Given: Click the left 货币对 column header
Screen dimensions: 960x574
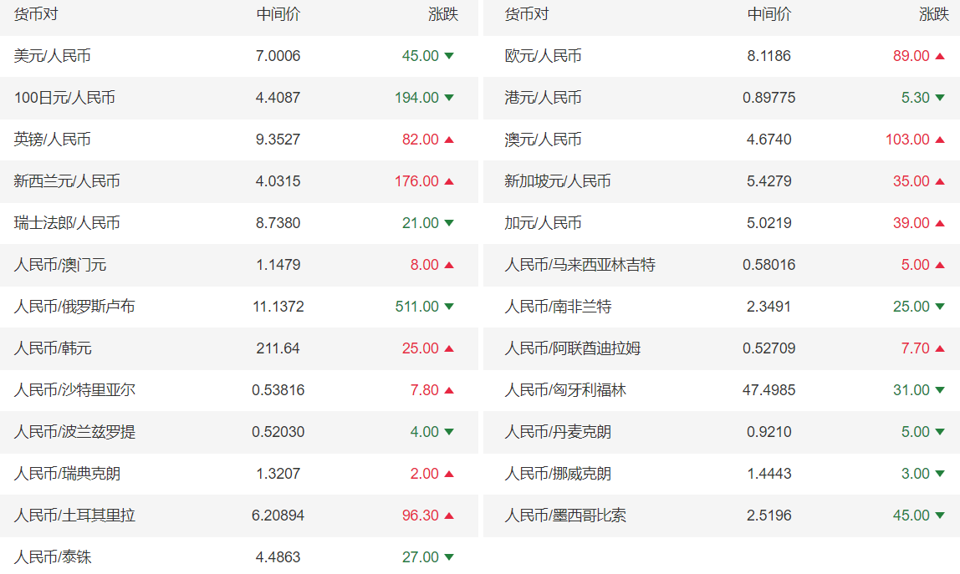Looking at the screenshot, I should 36,14.
